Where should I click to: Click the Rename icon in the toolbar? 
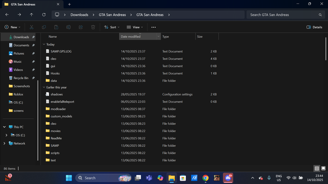click(x=68, y=27)
